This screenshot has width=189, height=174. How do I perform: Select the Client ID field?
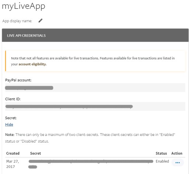click(x=95, y=106)
